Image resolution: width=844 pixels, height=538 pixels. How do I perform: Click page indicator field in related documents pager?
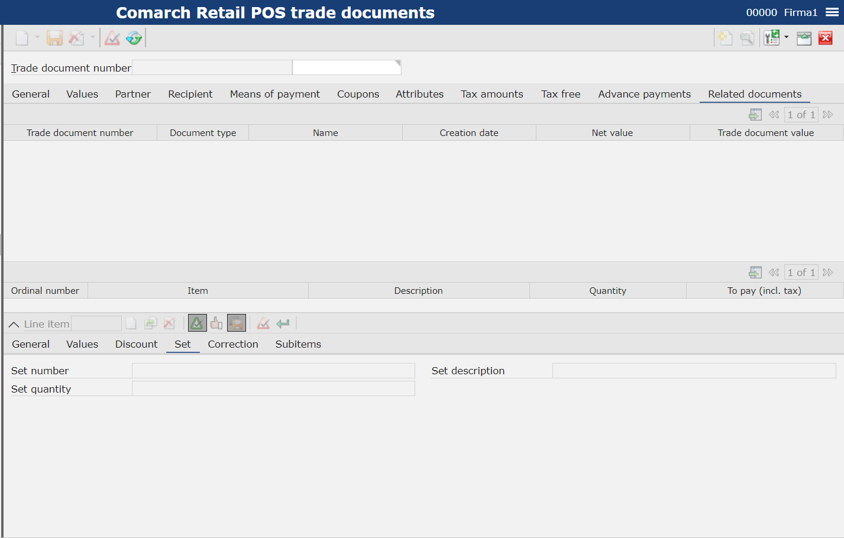801,115
